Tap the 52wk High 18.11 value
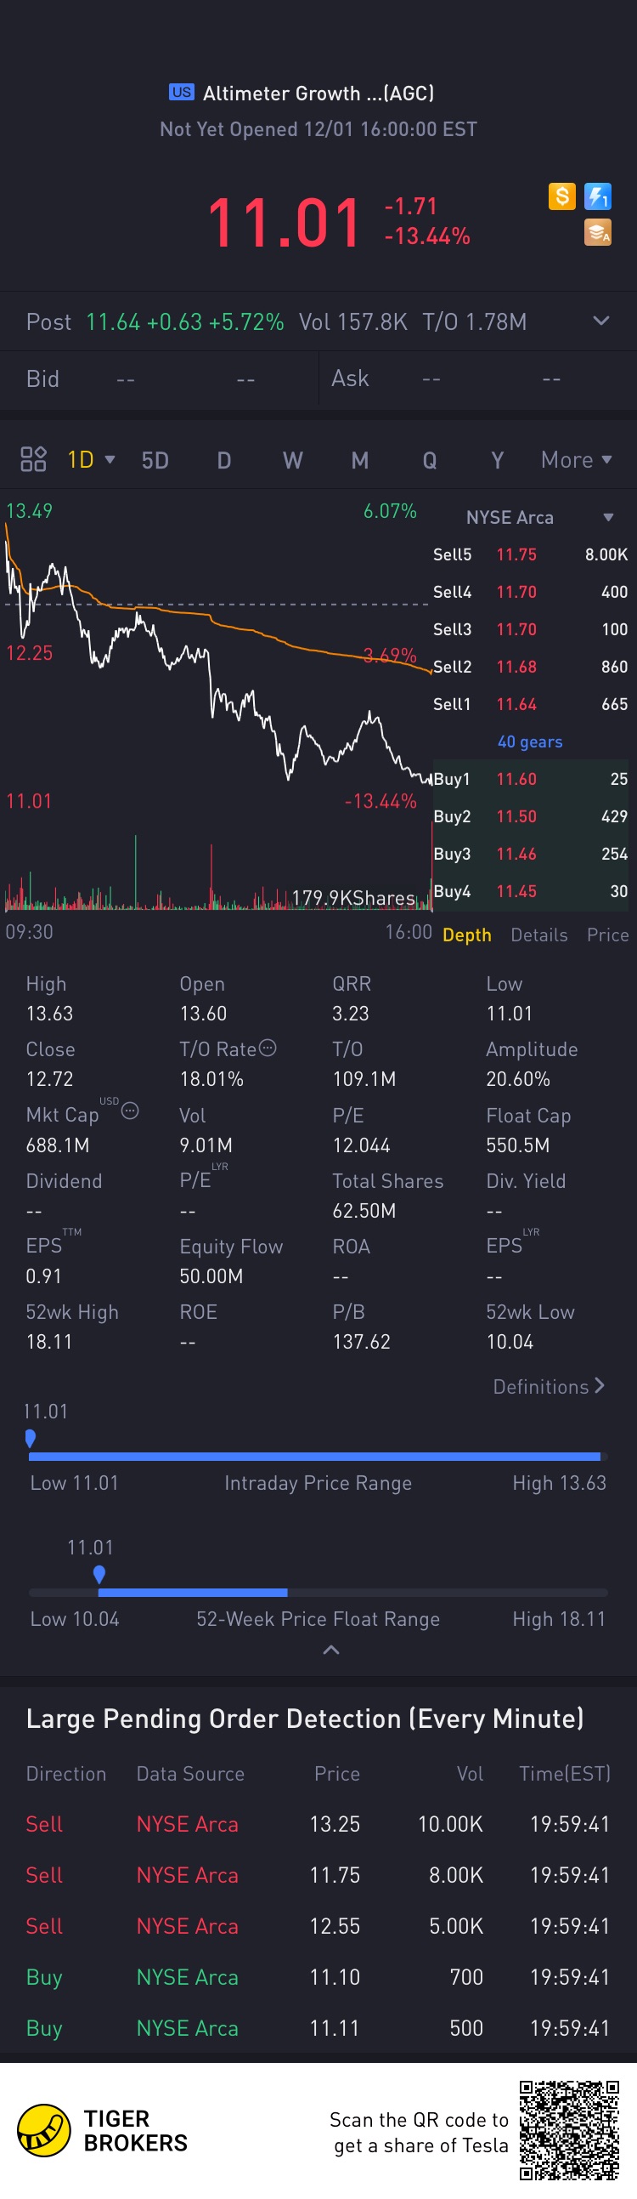This screenshot has width=637, height=2199. pos(49,1341)
